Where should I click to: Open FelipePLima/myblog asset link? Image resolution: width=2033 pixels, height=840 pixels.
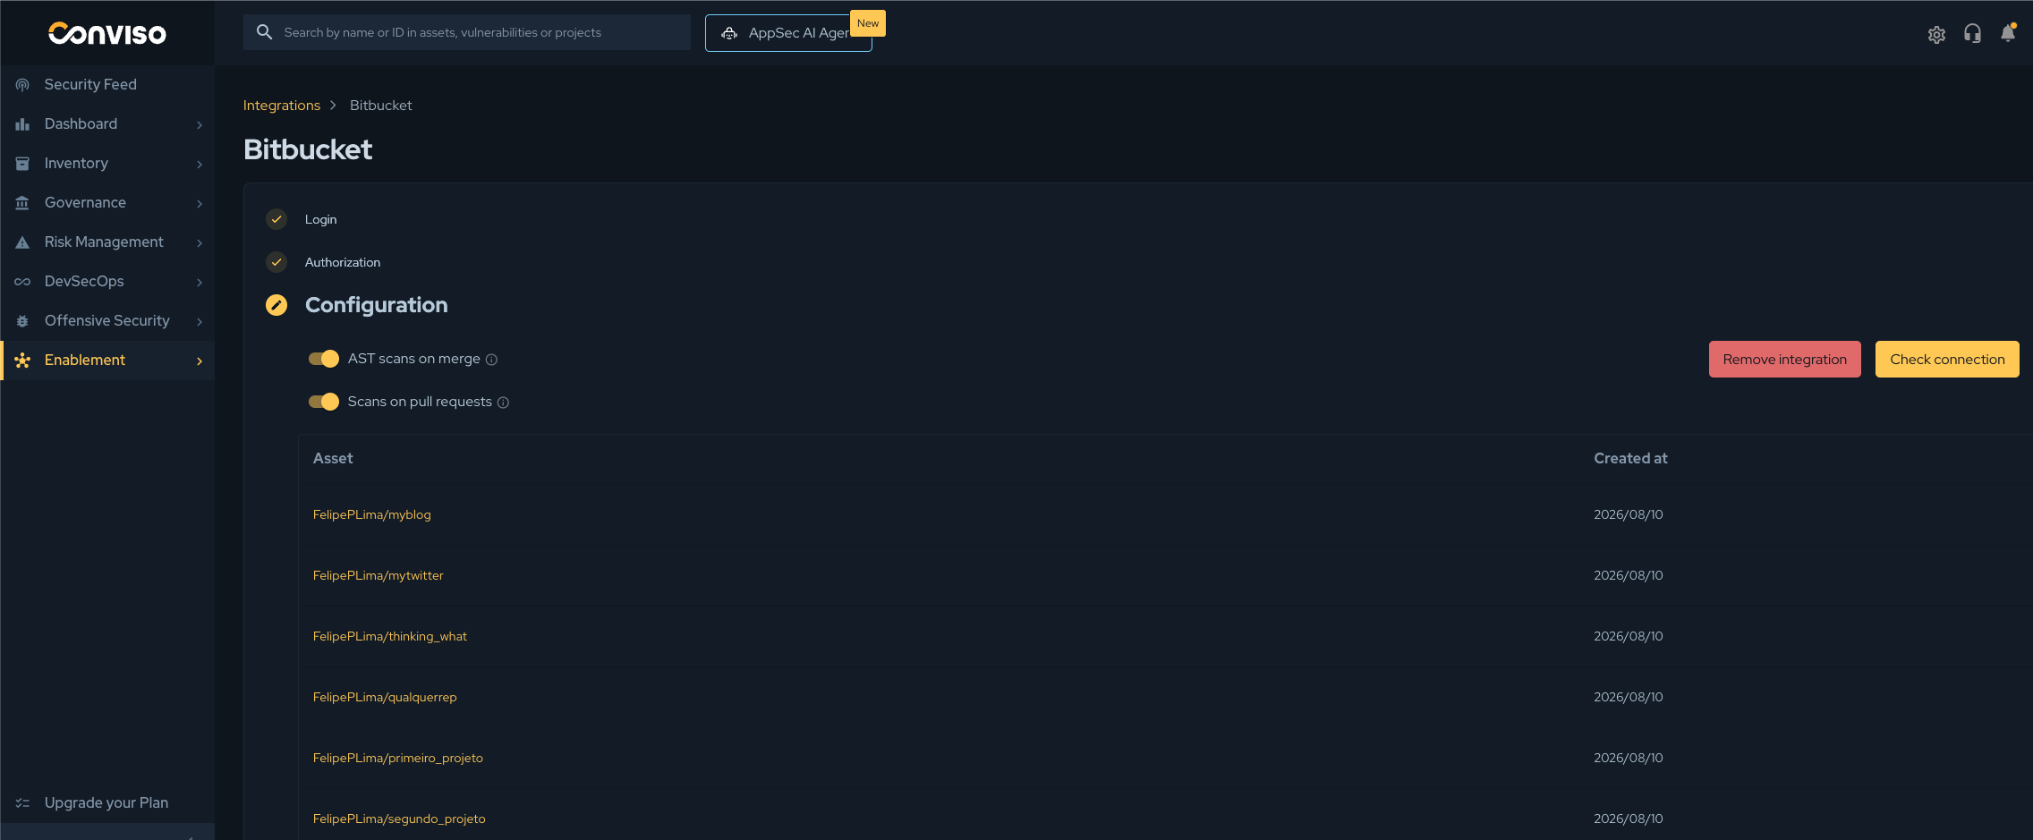[372, 514]
